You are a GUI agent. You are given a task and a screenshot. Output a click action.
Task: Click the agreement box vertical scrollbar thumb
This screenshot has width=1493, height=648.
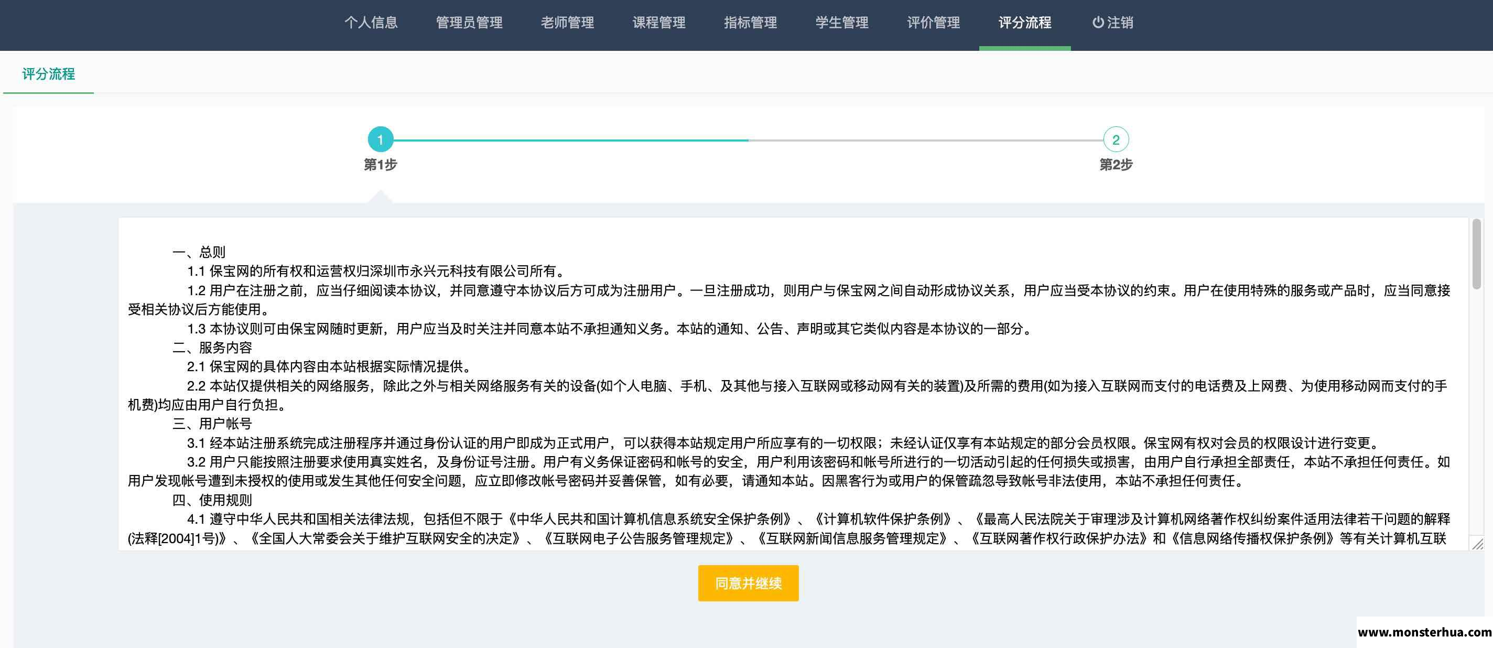pos(1476,253)
